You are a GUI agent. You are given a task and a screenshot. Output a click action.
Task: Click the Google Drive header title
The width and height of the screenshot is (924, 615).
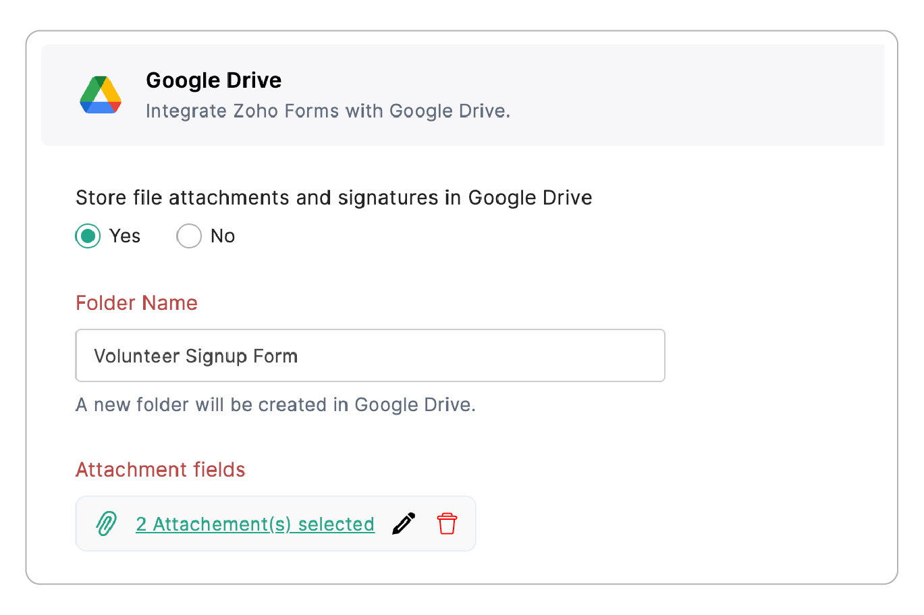coord(214,80)
